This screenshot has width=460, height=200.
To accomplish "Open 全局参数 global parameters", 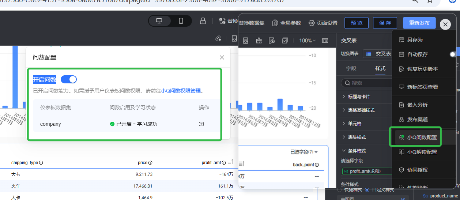I will pos(287,23).
